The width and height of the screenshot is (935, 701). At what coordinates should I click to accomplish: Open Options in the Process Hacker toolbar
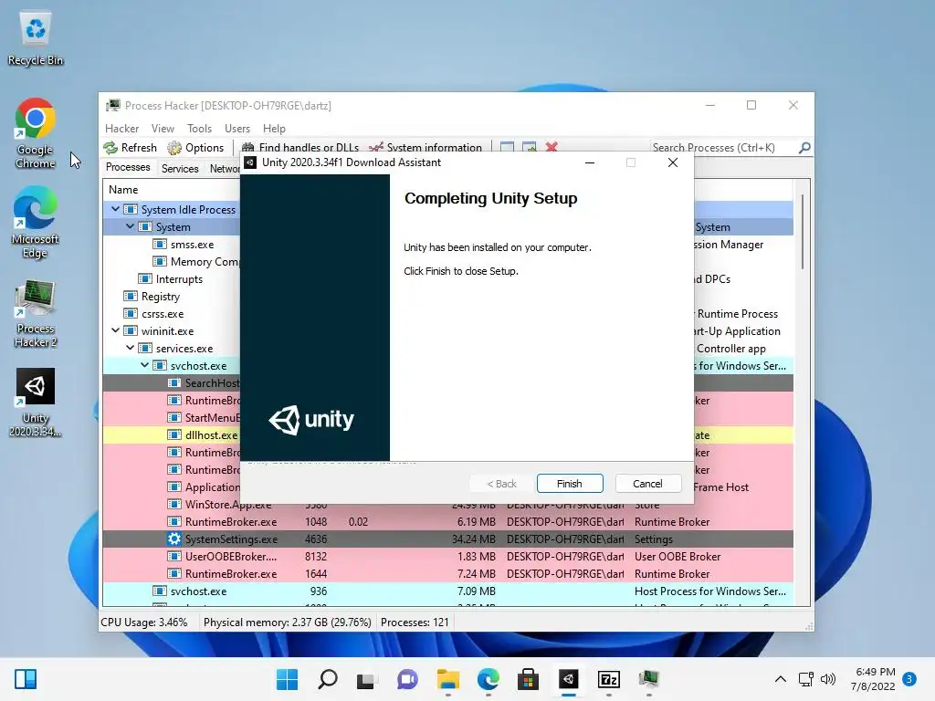(x=195, y=147)
